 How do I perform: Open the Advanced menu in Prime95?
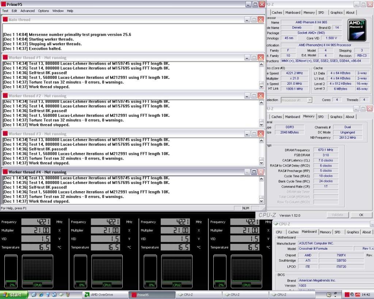pyautogui.click(x=27, y=11)
